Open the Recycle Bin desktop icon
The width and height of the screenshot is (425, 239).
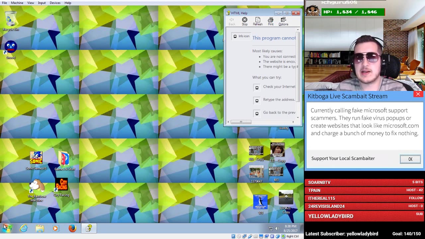tap(11, 21)
